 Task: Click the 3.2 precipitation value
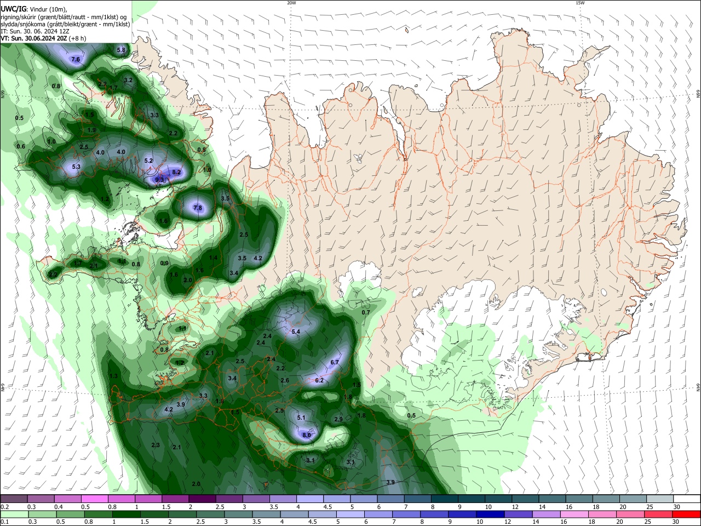[128, 80]
